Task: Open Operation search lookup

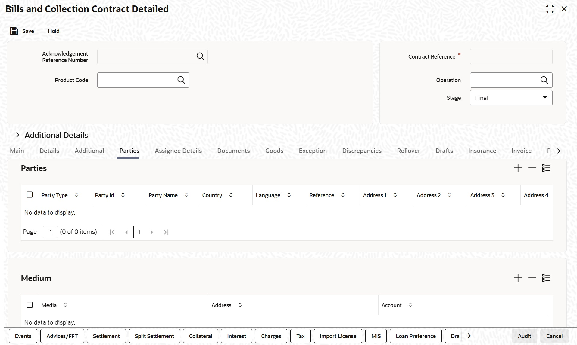Action: (544, 80)
